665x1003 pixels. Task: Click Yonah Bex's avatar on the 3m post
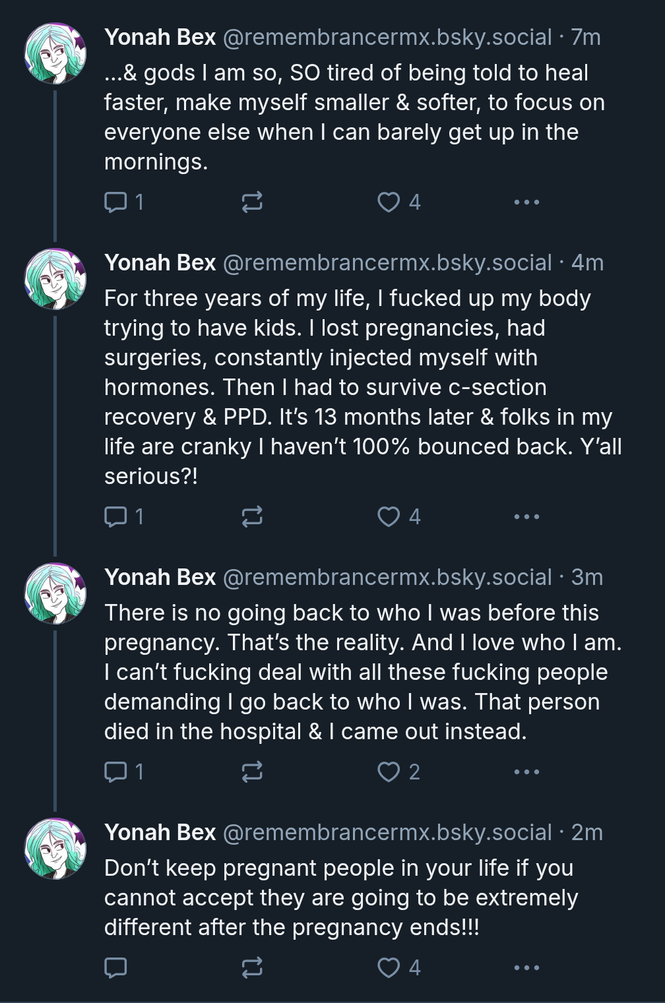point(55,593)
